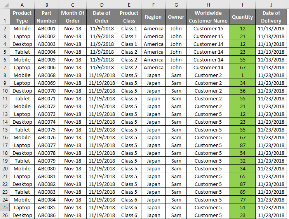289x219 pixels.
Task: Select cell containing ABC083
Action: 47,192
